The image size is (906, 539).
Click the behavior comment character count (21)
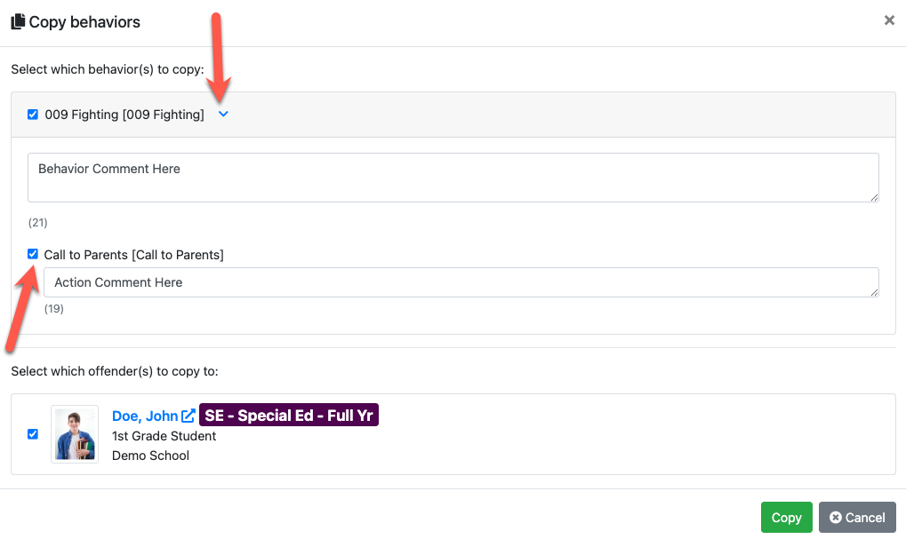click(37, 222)
